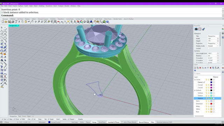This screenshot has height=126, width=224.
Task: Click the Curves3 layer magenta color swatch
Action: click(211, 87)
